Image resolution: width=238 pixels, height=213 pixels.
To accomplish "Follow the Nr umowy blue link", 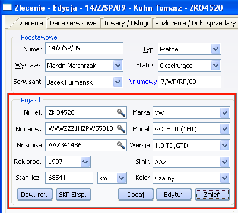I will point(142,82).
